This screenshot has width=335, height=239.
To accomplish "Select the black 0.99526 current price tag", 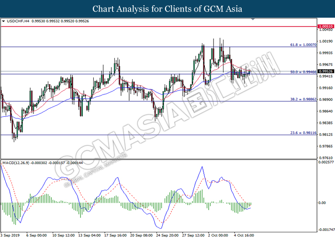I will (326, 71).
